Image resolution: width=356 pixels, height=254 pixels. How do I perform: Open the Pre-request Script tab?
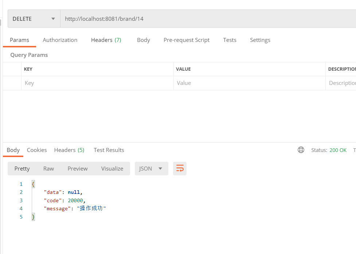pyautogui.click(x=187, y=40)
